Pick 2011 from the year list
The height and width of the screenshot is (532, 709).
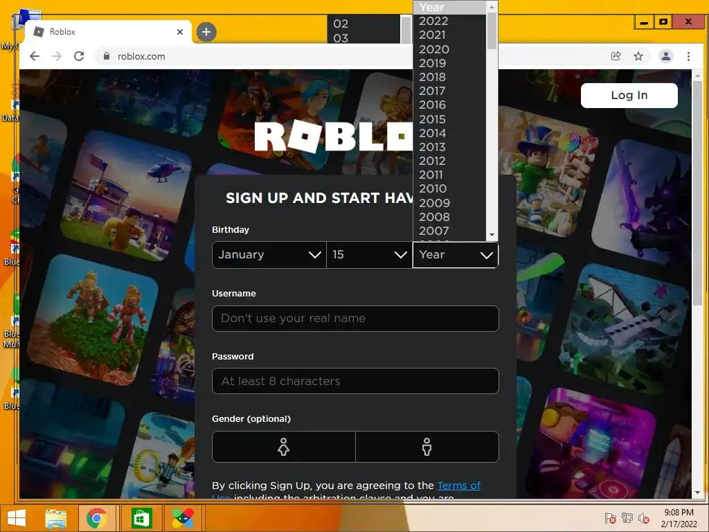(449, 175)
